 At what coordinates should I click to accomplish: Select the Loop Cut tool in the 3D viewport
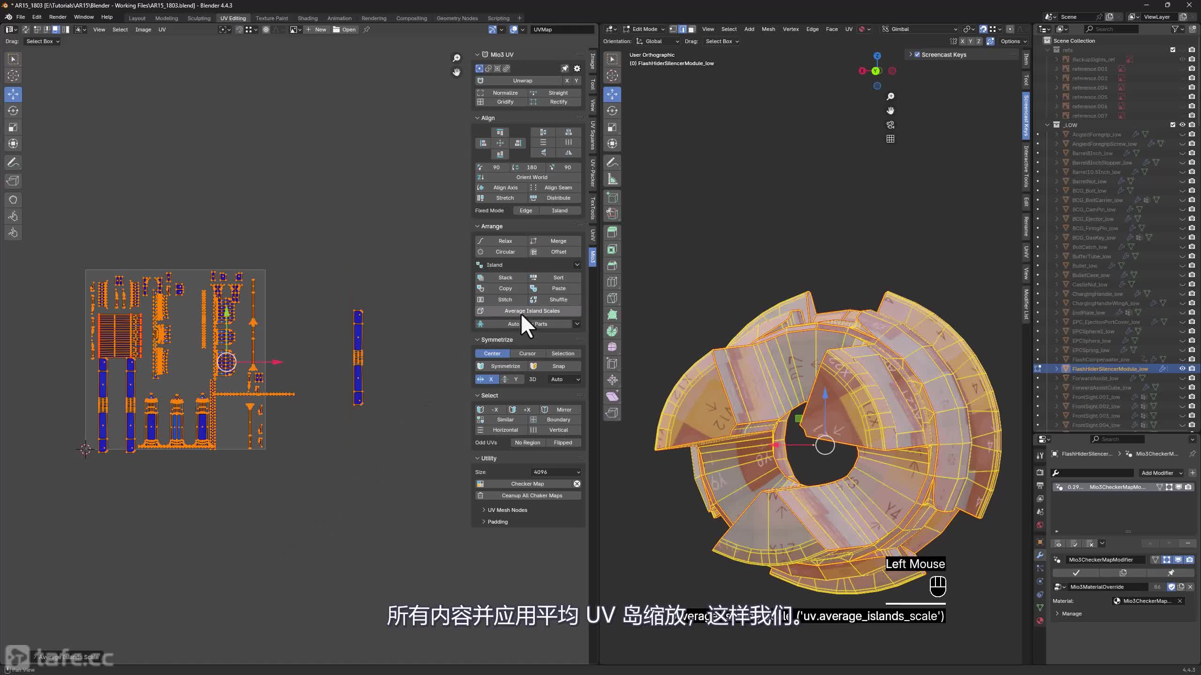(x=612, y=282)
